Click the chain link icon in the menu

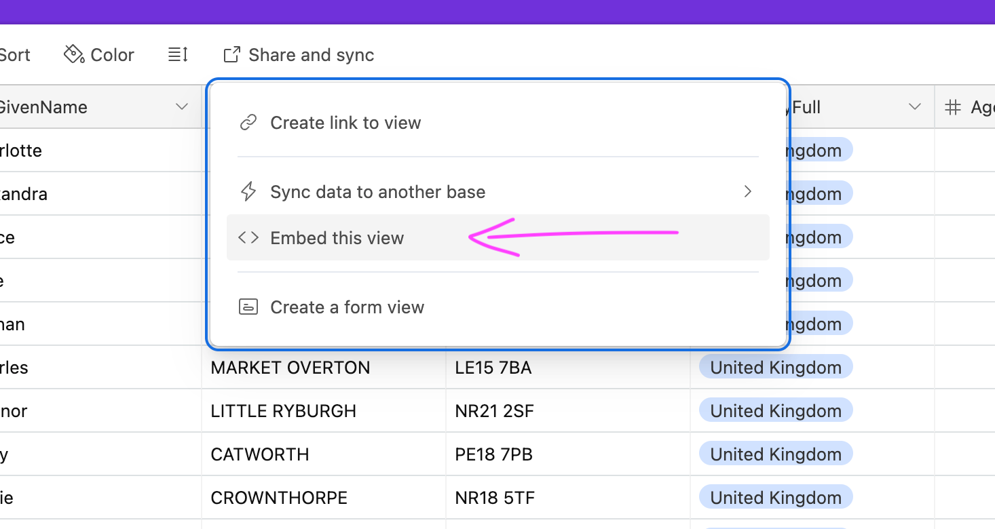[x=248, y=123]
